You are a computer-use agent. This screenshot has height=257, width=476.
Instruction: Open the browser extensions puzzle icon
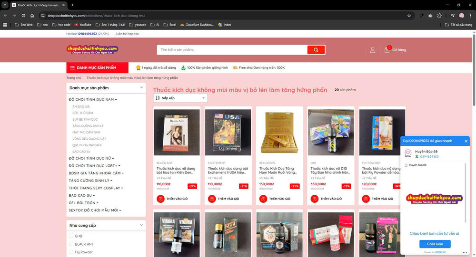pos(439,15)
